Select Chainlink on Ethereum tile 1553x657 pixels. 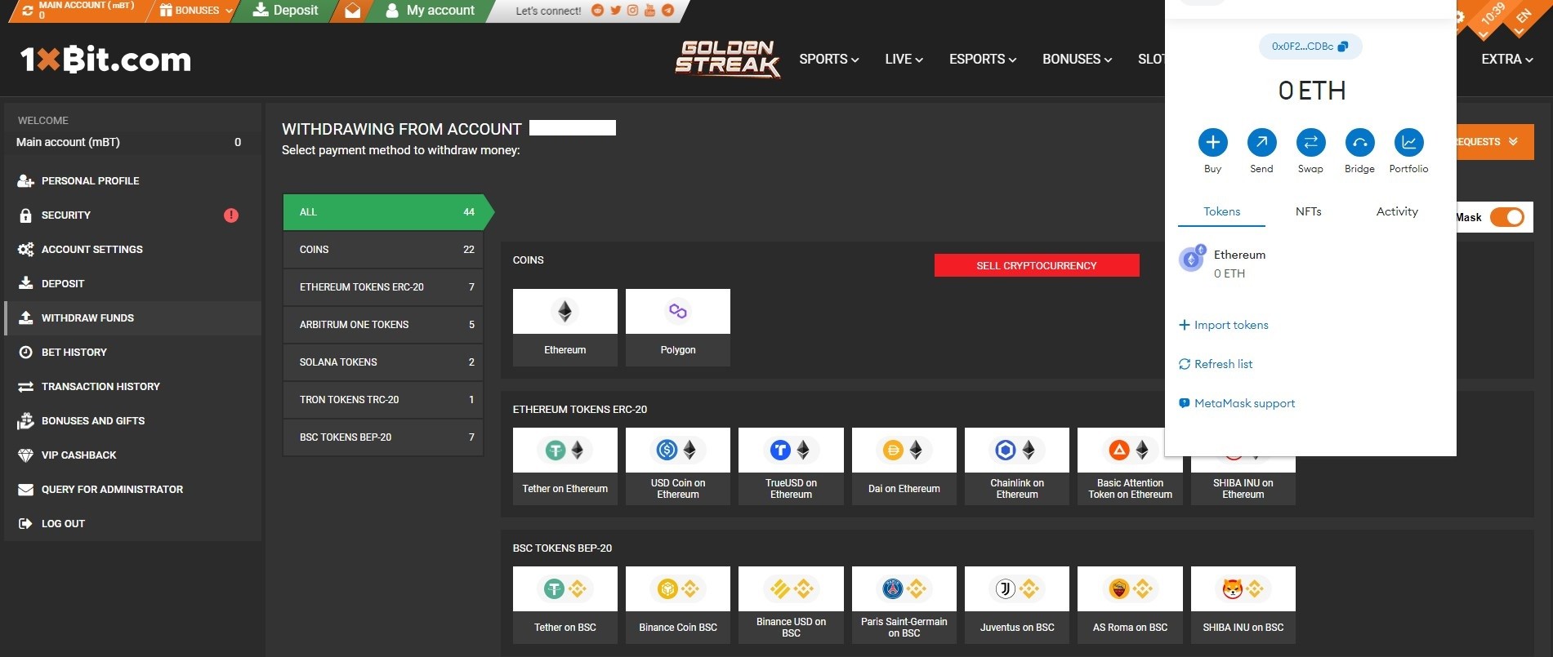click(x=1017, y=466)
